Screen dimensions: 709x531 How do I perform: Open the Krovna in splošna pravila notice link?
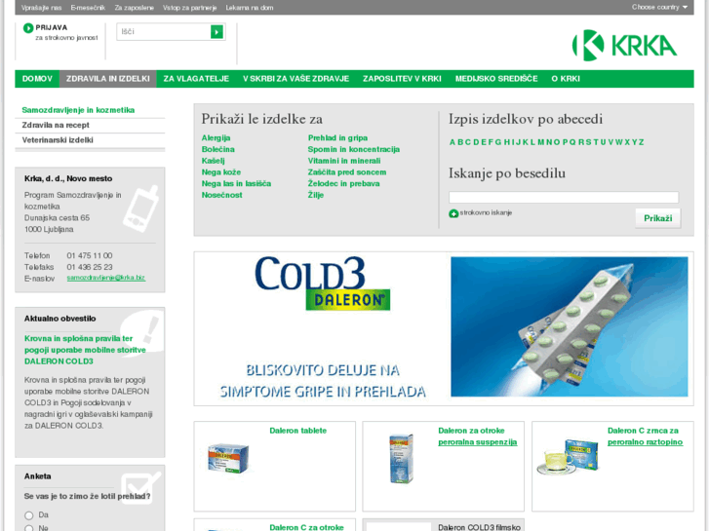pos(85,350)
